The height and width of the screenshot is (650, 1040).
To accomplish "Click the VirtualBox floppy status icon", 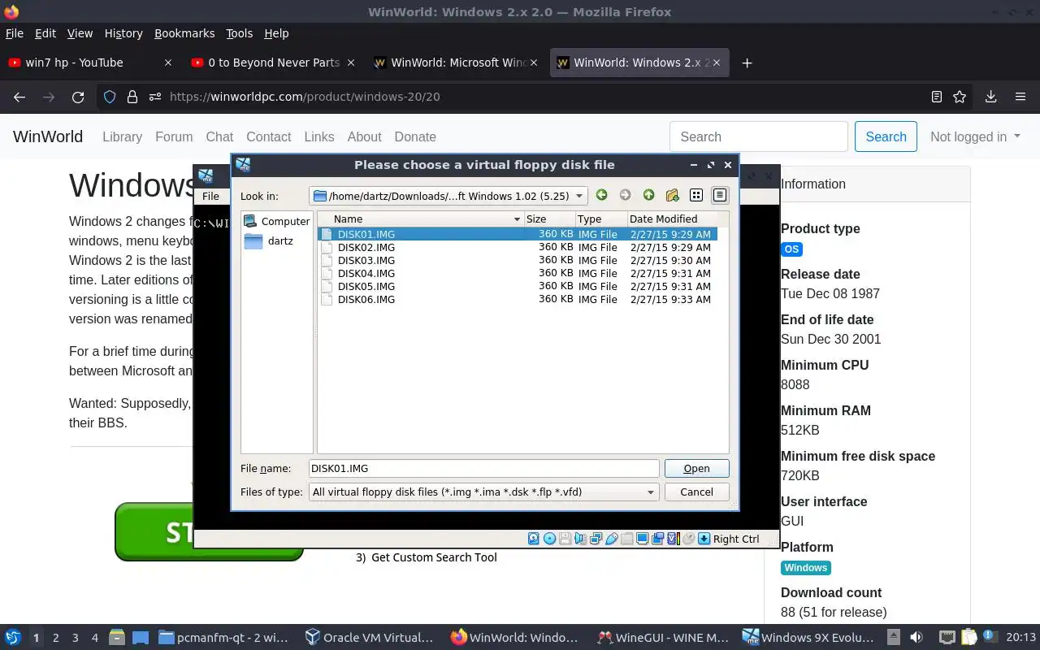I will (x=565, y=539).
